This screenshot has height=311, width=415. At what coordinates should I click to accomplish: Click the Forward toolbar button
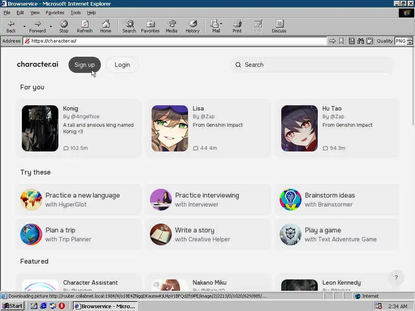point(37,26)
